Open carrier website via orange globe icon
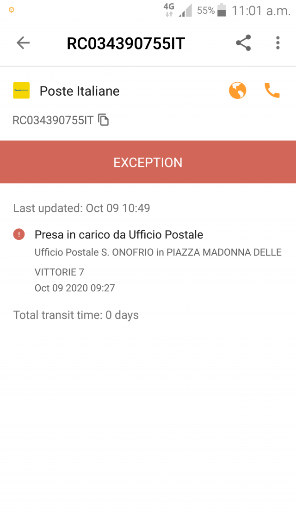The width and height of the screenshot is (296, 526). click(x=238, y=91)
